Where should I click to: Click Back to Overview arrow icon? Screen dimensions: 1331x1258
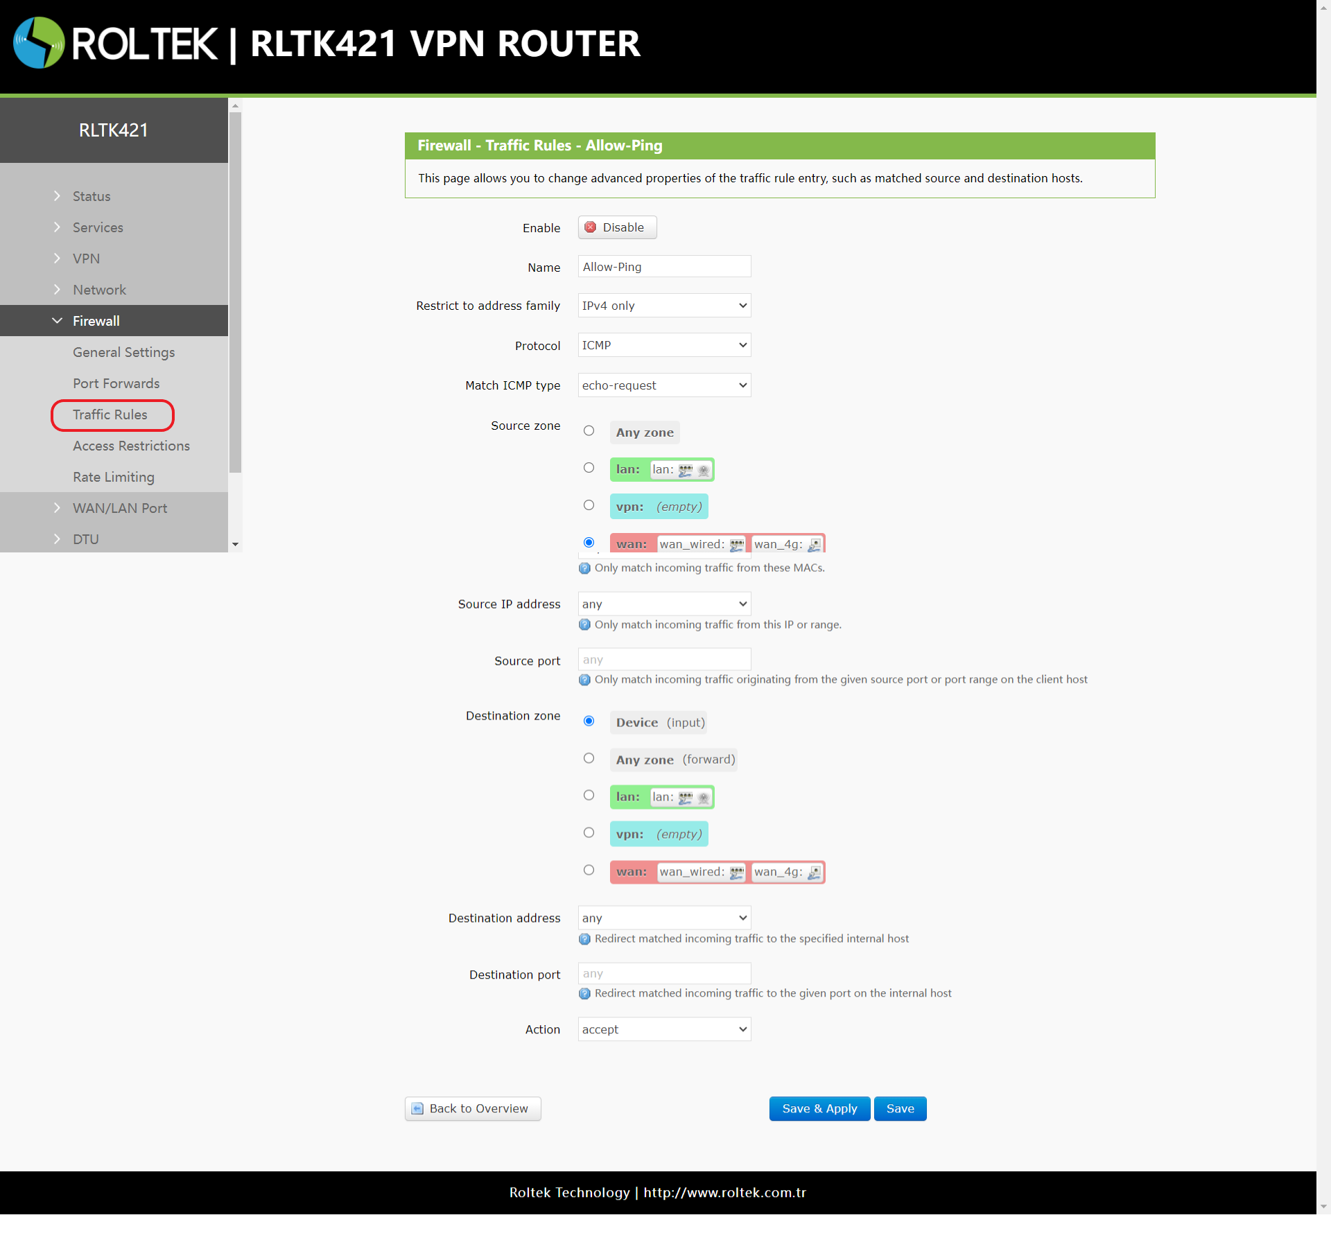[417, 1109]
